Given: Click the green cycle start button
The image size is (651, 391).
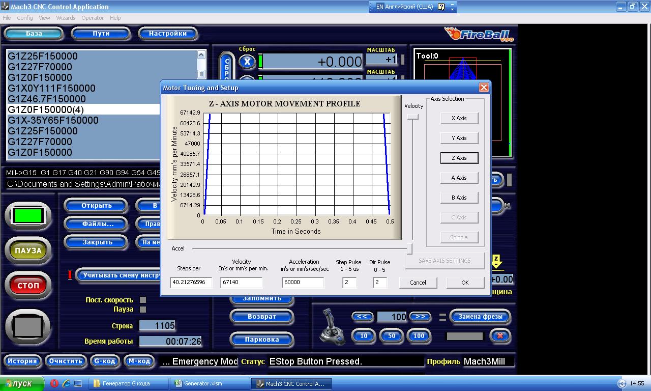Looking at the screenshot, I should 28,216.
